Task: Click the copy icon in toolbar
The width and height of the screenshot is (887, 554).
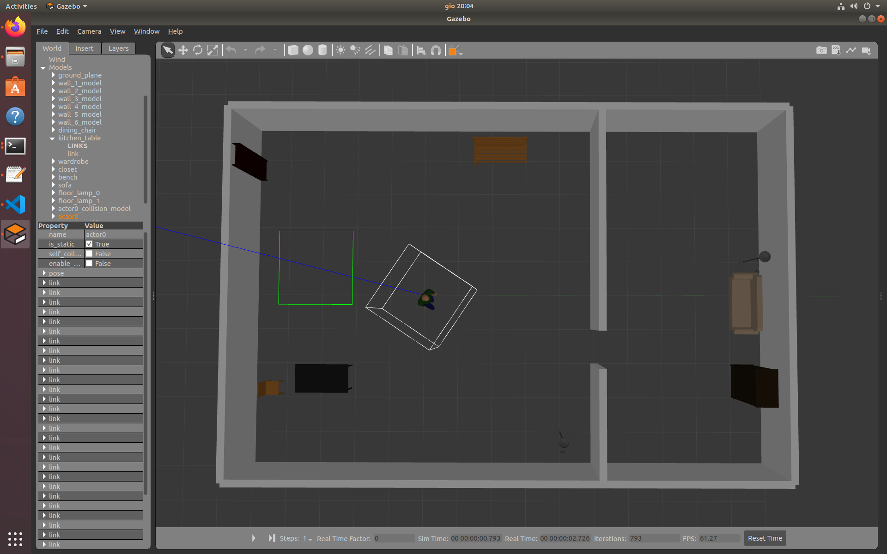Action: point(389,50)
